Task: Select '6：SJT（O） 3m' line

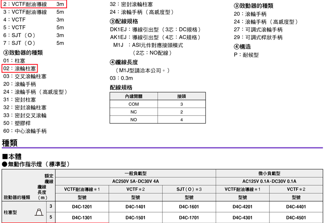Action: click(34, 35)
